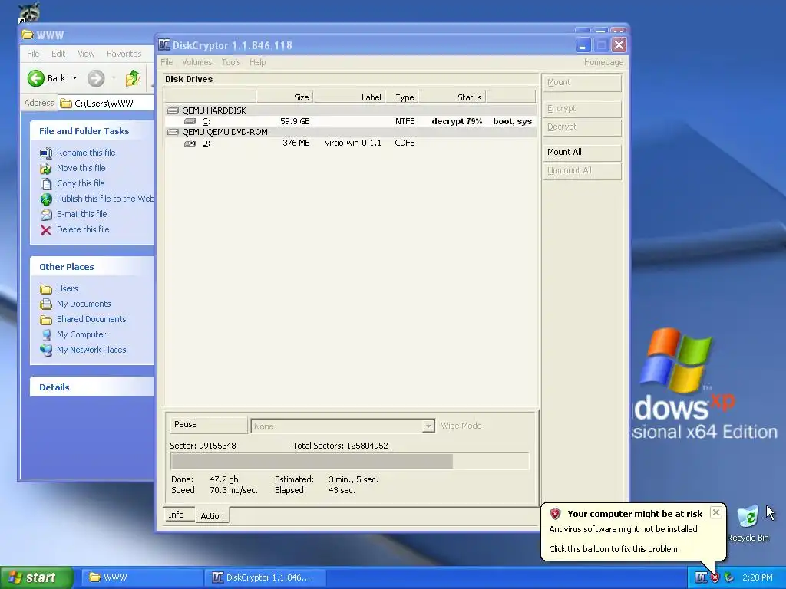Click the Safely Remove Hardware tray icon

(729, 577)
